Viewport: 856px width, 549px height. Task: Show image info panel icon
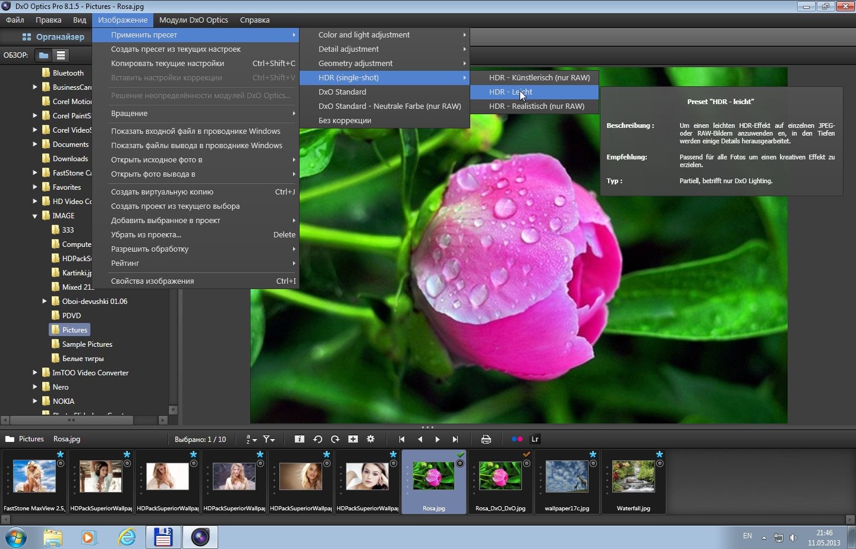point(300,439)
